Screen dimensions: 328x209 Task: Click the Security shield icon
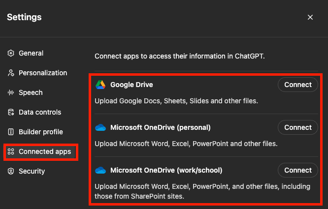click(11, 171)
